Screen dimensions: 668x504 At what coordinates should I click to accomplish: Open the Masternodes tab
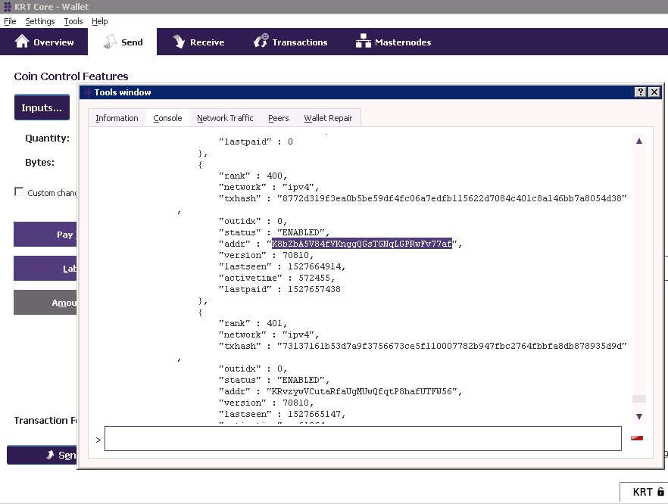pyautogui.click(x=393, y=42)
